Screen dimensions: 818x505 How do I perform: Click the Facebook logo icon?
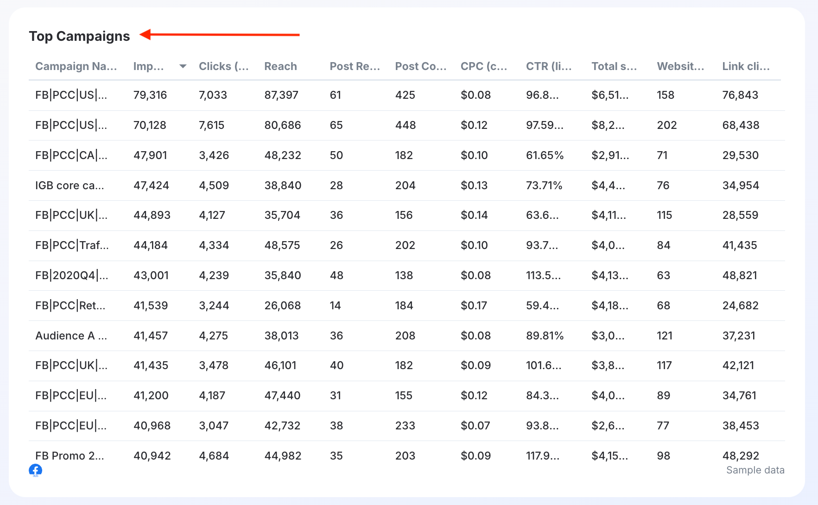(35, 470)
